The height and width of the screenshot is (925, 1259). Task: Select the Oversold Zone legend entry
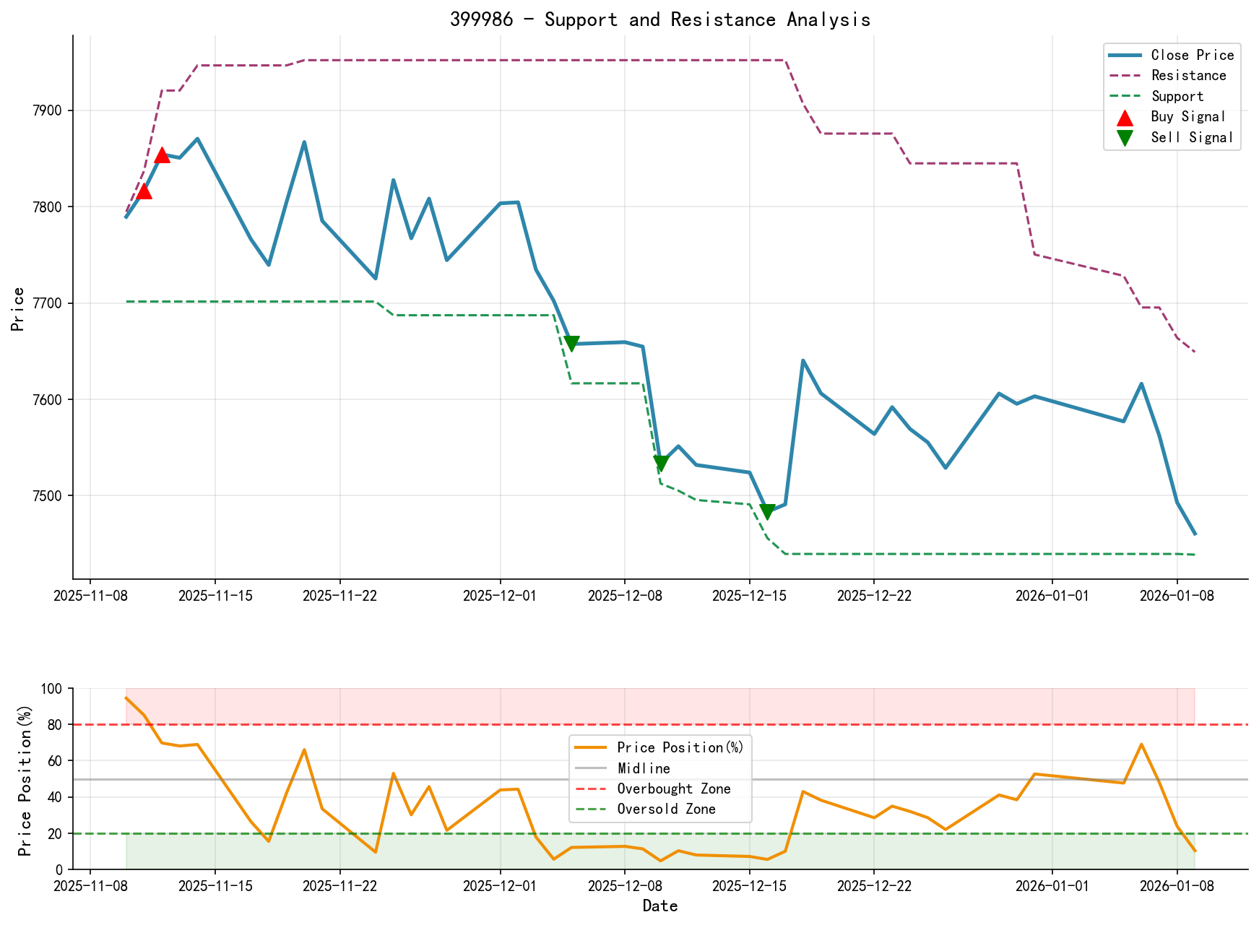tap(660, 809)
